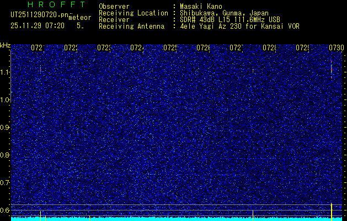
Task: Click the HROFFT title text
Action: [54, 4]
